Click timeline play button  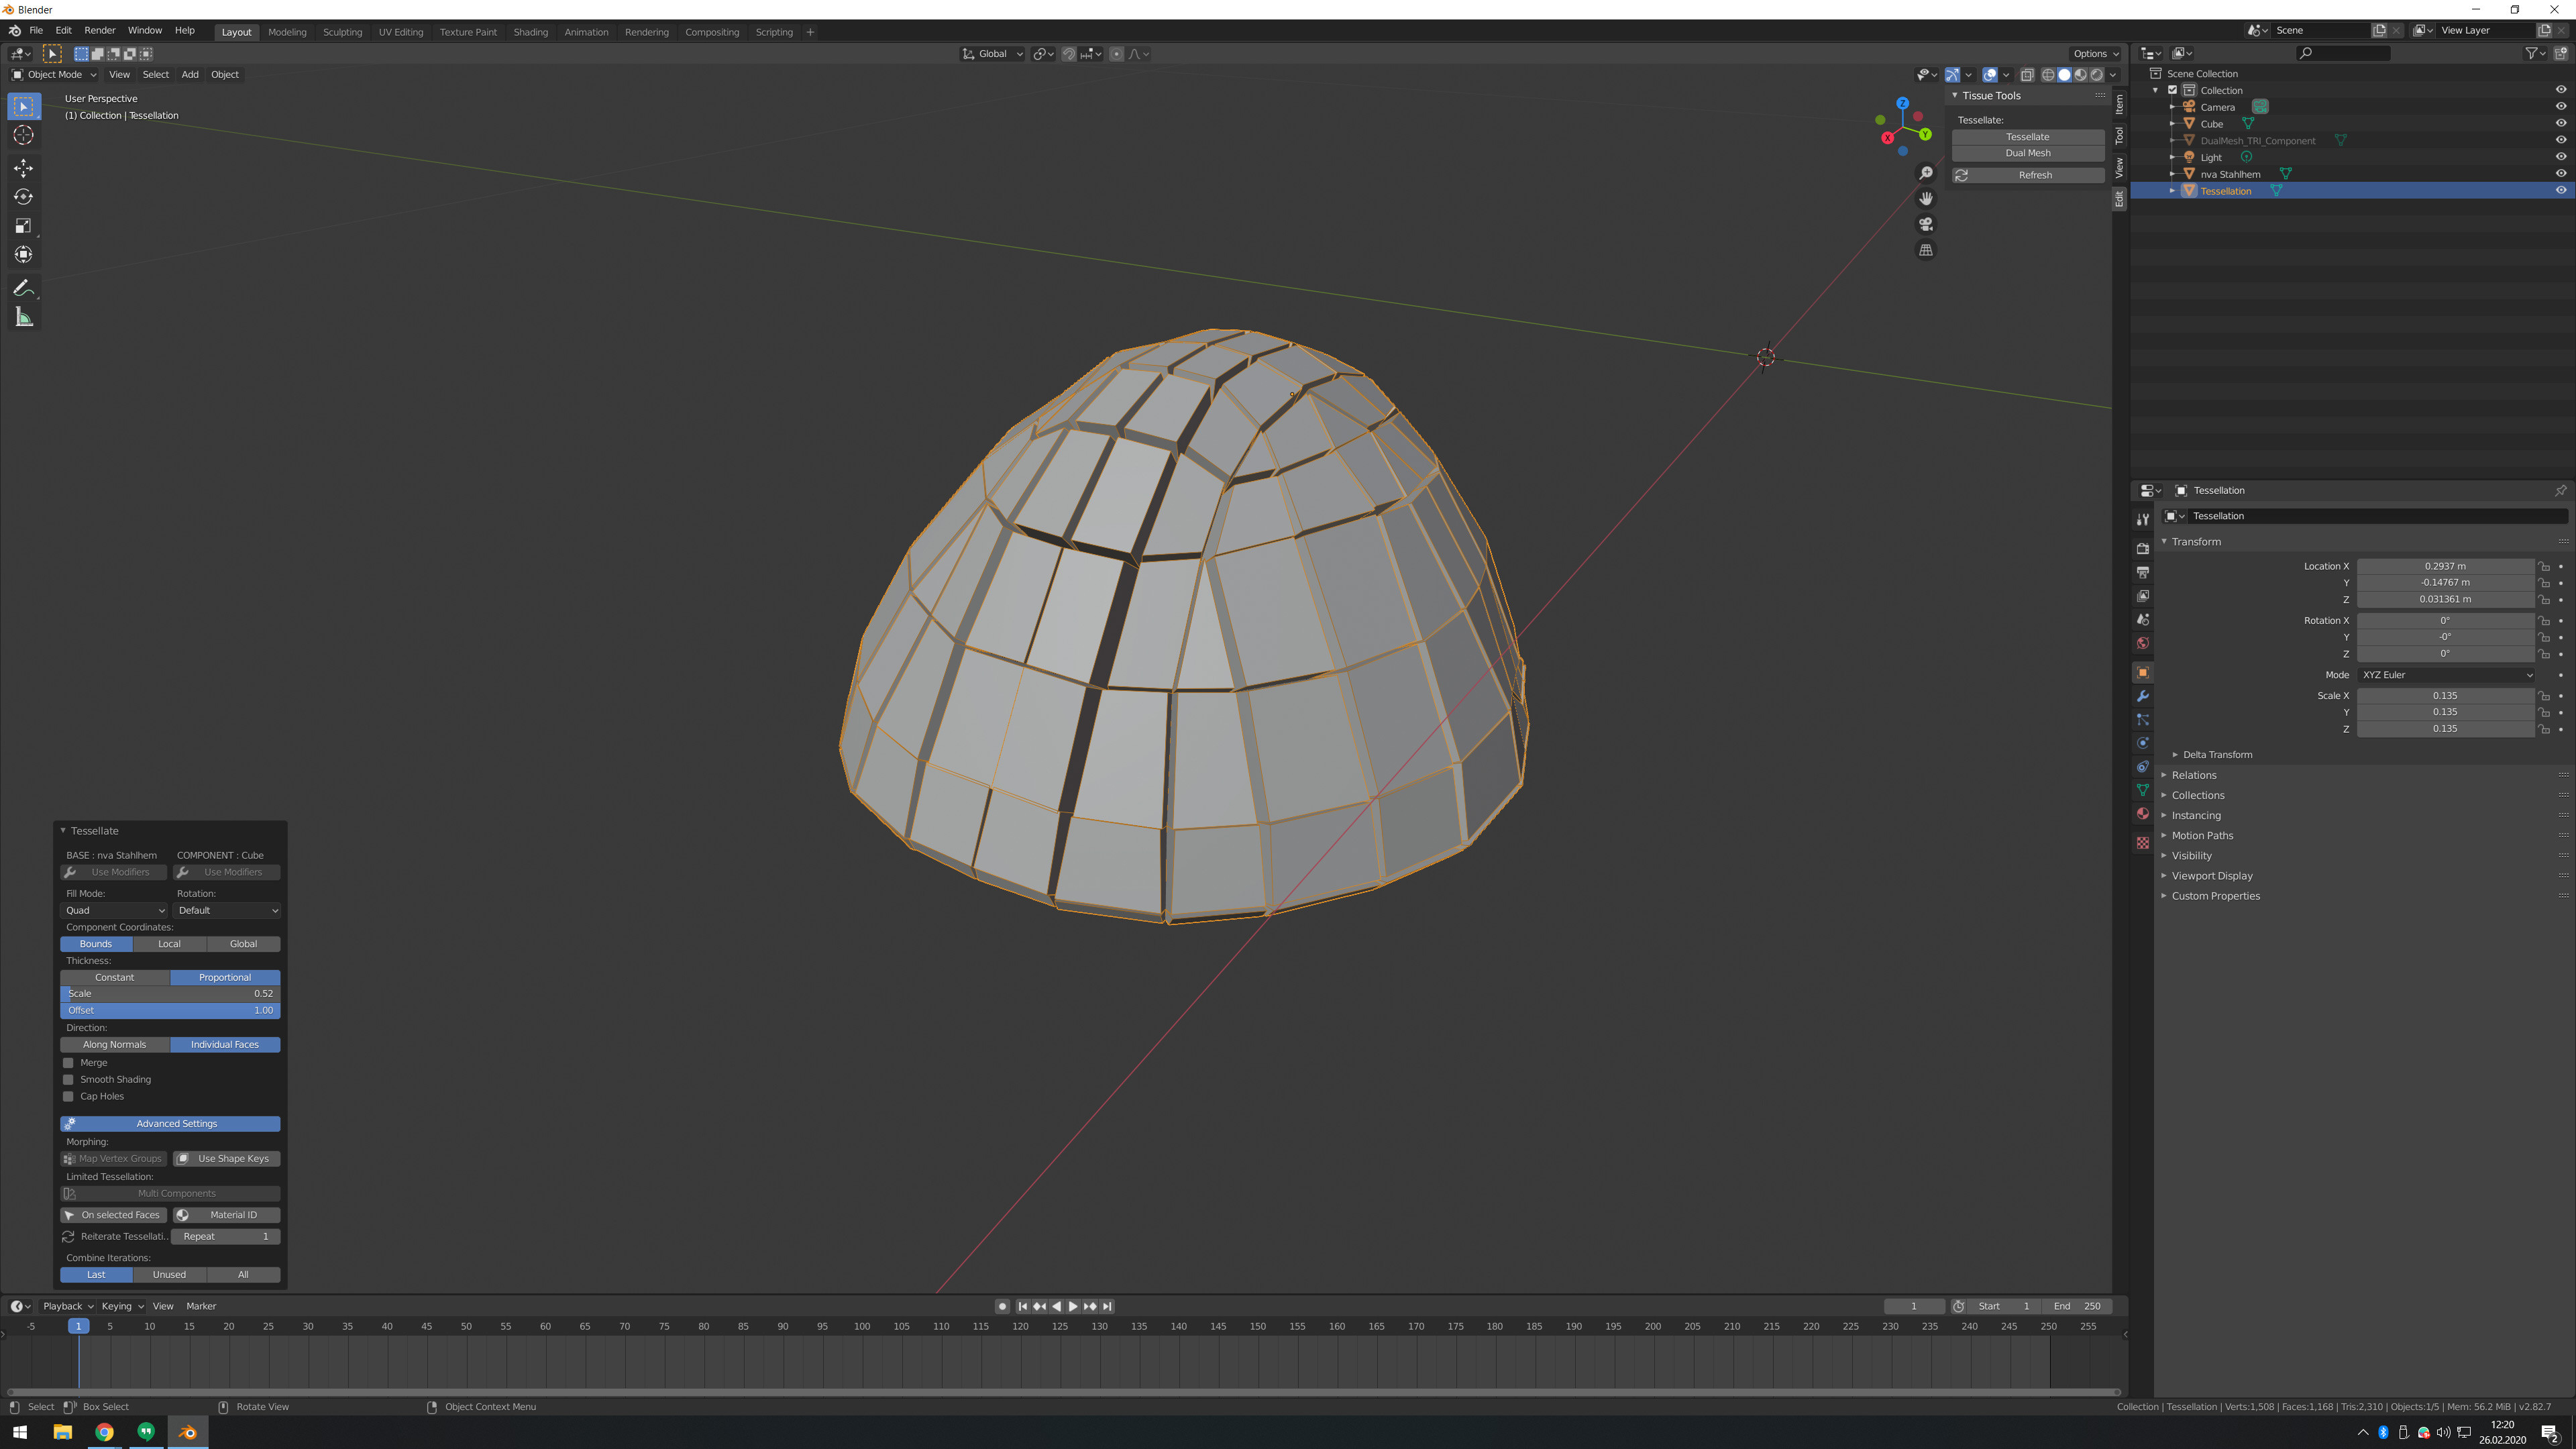tap(1073, 1306)
